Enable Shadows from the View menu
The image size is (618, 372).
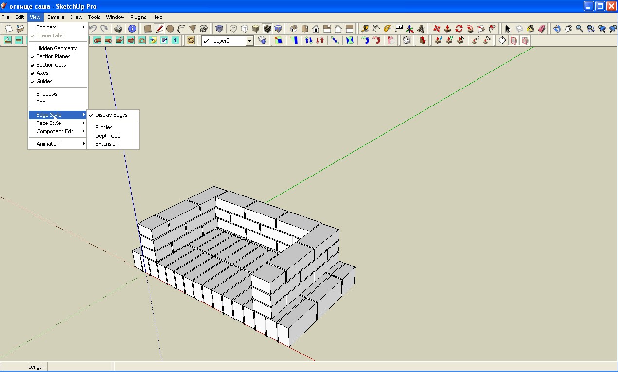(x=47, y=94)
